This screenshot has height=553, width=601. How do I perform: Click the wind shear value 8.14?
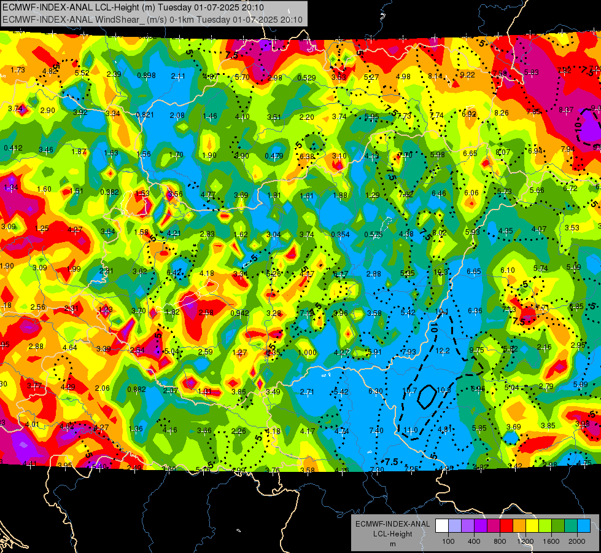coord(435,76)
